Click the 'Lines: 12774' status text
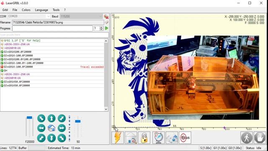Screen dimensions: 268x151 point(8,148)
